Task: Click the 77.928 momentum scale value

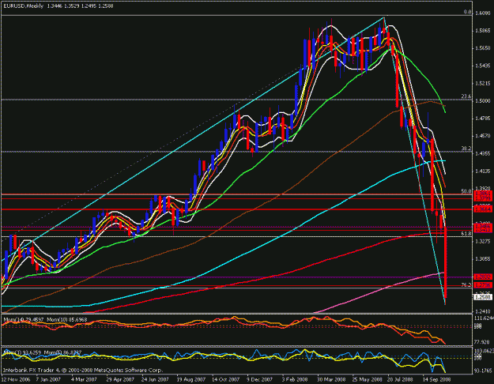Action: pos(482,342)
